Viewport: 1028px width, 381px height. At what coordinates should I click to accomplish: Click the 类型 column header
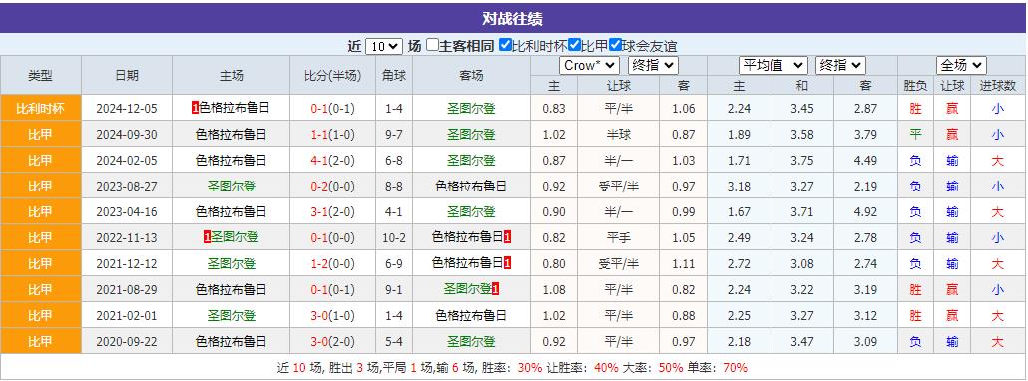click(x=41, y=75)
